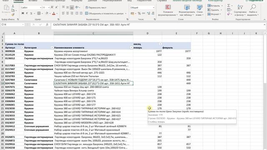
Task: Switch to the 'Данные' tab
Action: 92,1
